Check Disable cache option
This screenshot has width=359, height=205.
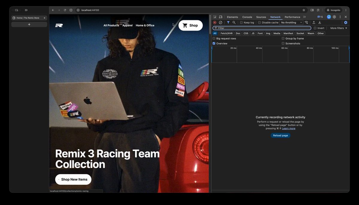[x=259, y=23]
